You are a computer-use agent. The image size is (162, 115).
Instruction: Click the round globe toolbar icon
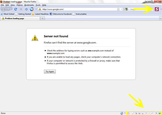(x=32, y=9)
